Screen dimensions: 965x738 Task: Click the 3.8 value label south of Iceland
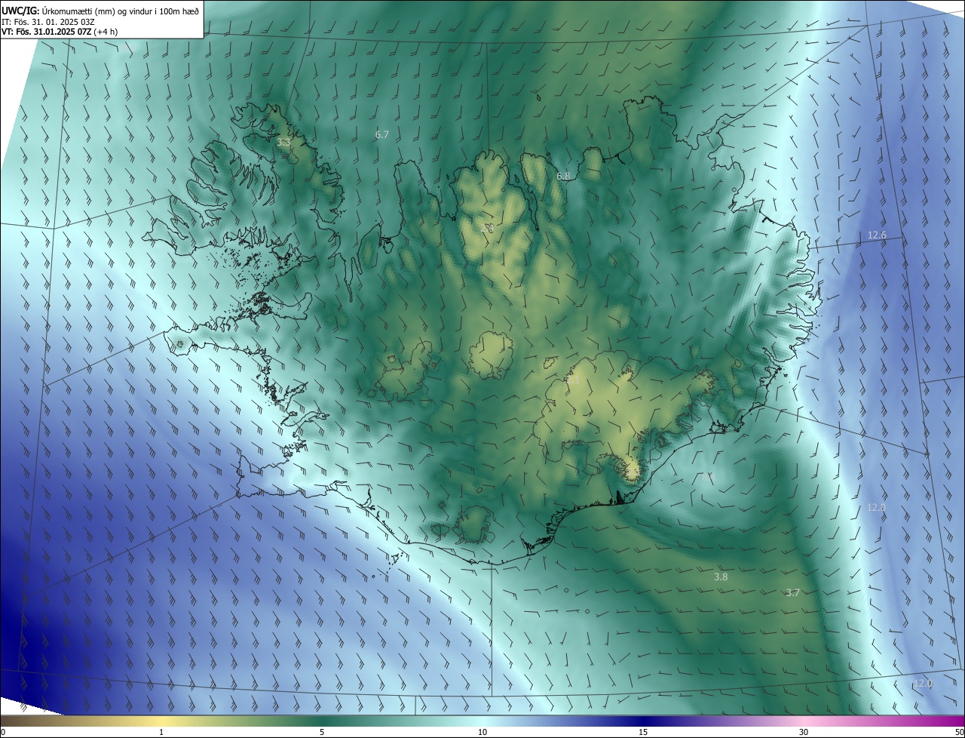pyautogui.click(x=721, y=577)
